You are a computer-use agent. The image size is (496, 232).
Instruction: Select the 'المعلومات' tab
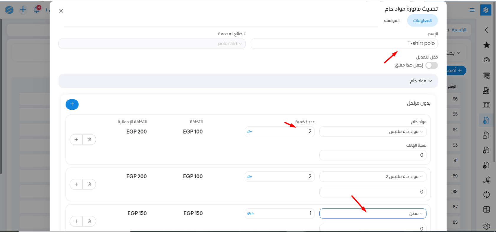[422, 21]
